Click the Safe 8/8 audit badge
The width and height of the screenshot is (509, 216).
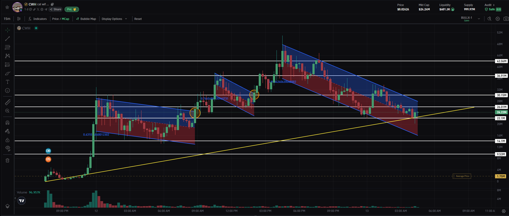(x=493, y=9)
